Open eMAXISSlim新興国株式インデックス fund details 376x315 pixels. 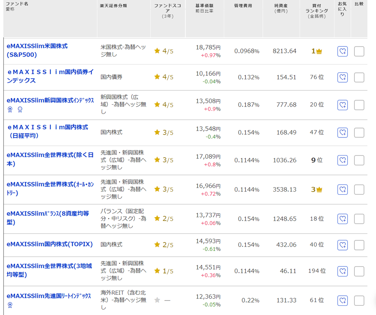(50, 101)
